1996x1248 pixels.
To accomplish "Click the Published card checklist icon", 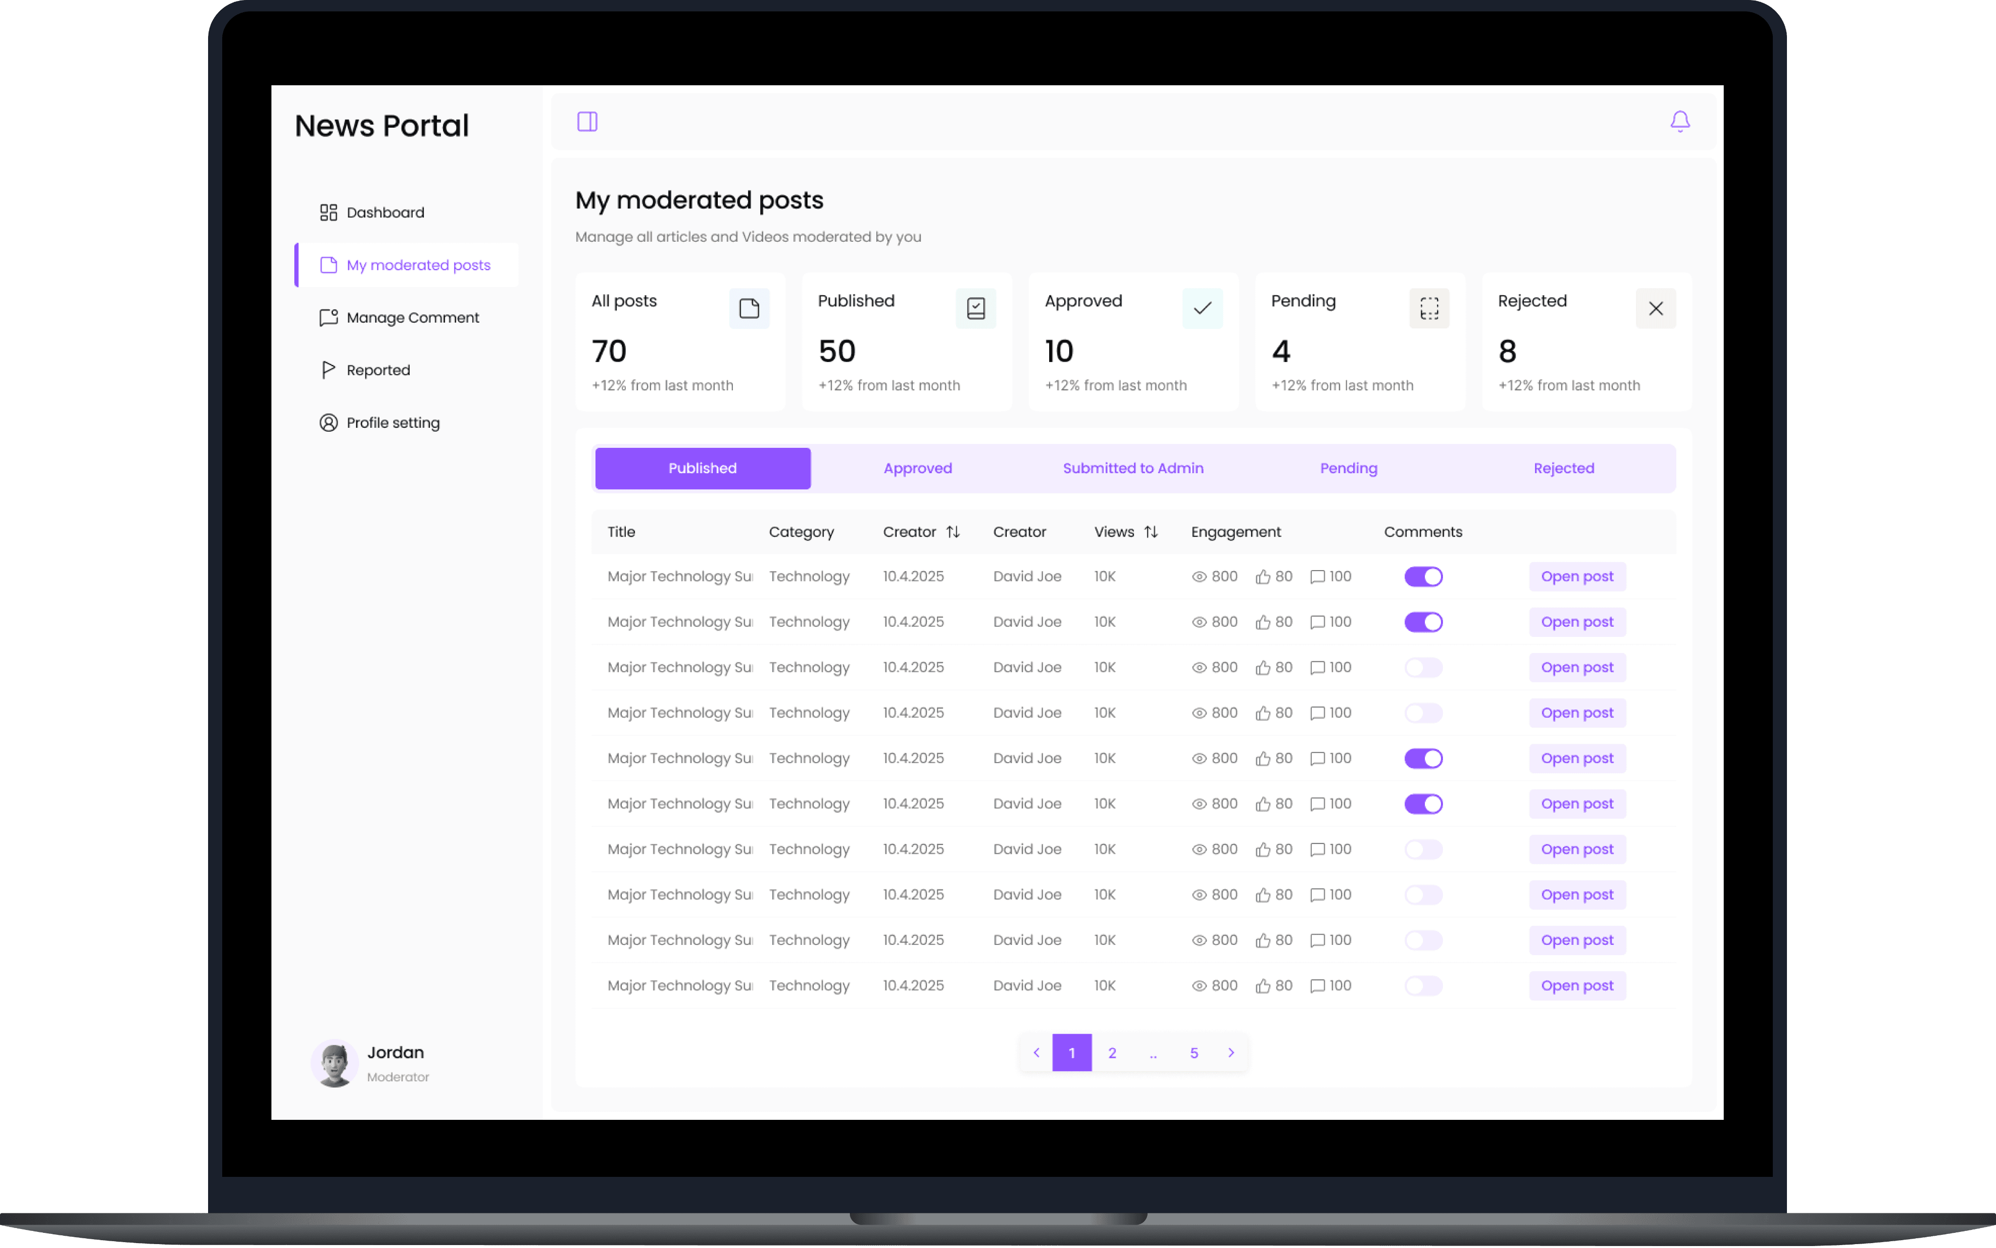I will (975, 308).
